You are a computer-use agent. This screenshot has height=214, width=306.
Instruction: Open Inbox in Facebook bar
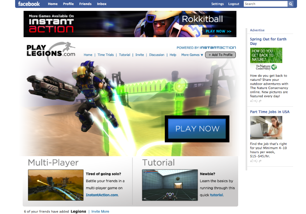click(102, 4)
